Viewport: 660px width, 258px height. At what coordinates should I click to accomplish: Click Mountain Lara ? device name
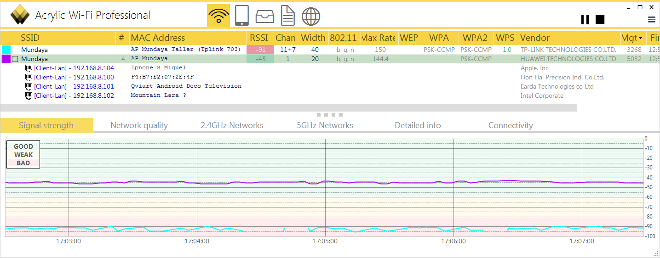(158, 95)
